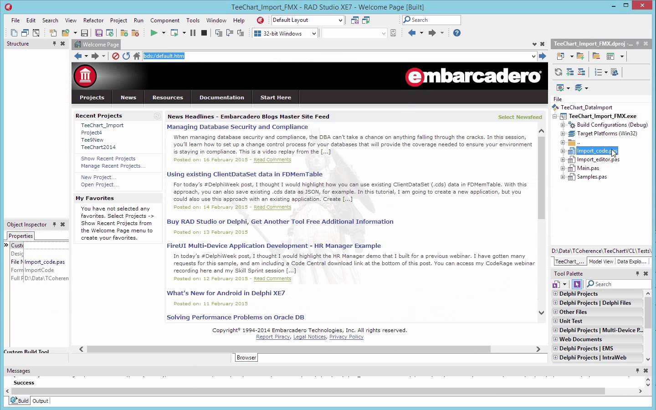Click the Tool Palette purple cursor icon

[577, 284]
